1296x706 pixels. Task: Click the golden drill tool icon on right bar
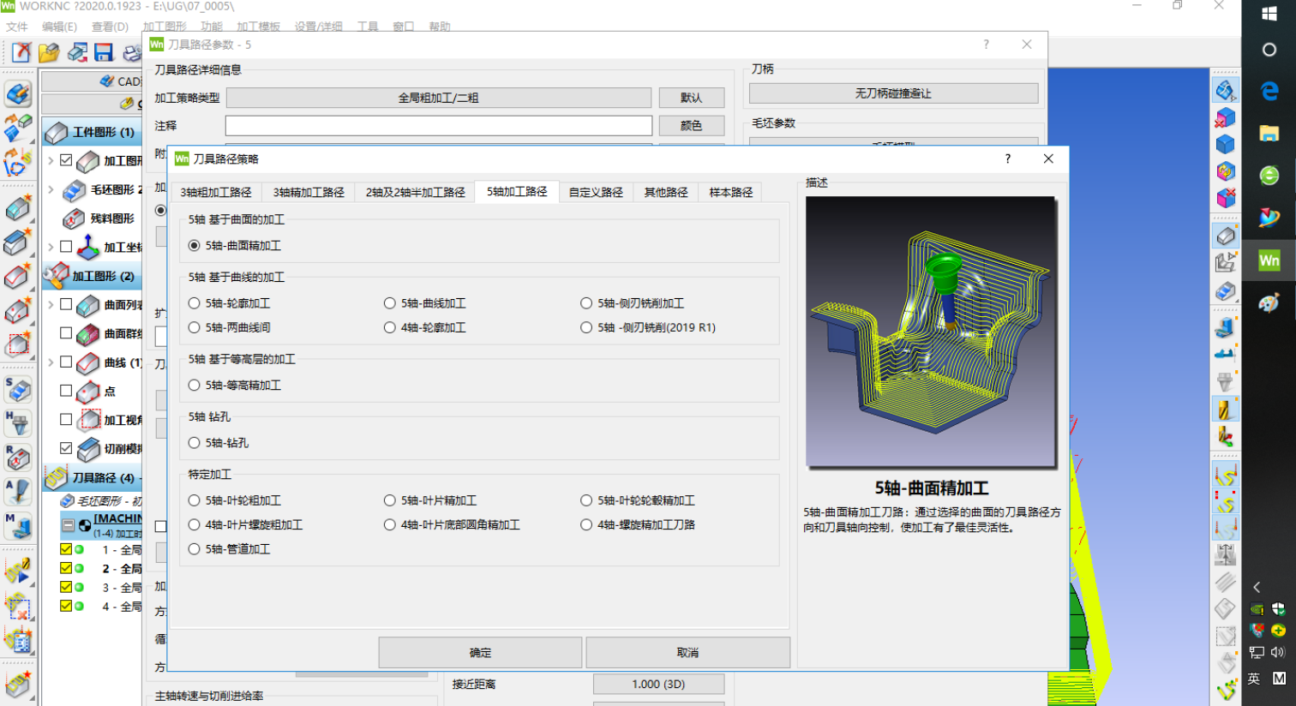(1226, 409)
